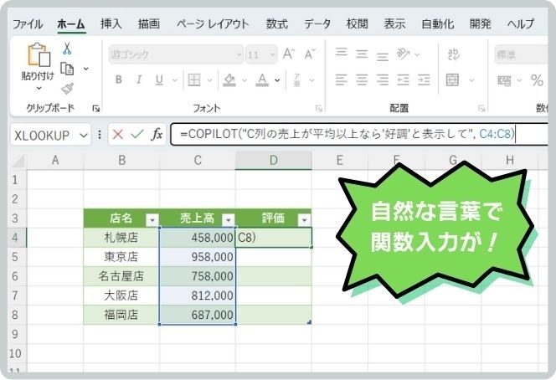The height and width of the screenshot is (380, 556).
Task: Click the Merge and Center cells icon
Action: tap(453, 80)
